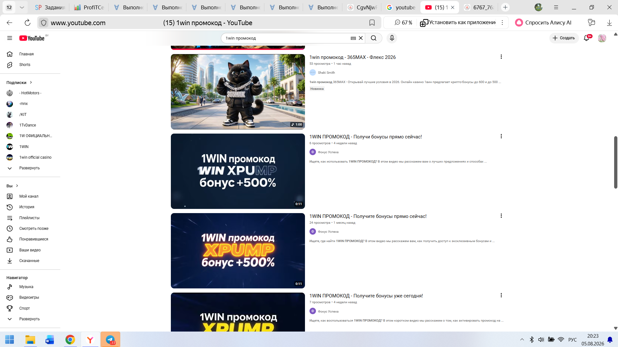Click Спросить Алису AI button
The image size is (618, 347).
click(x=543, y=23)
